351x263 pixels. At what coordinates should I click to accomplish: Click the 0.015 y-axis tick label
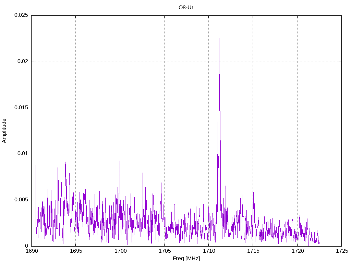[21, 108]
